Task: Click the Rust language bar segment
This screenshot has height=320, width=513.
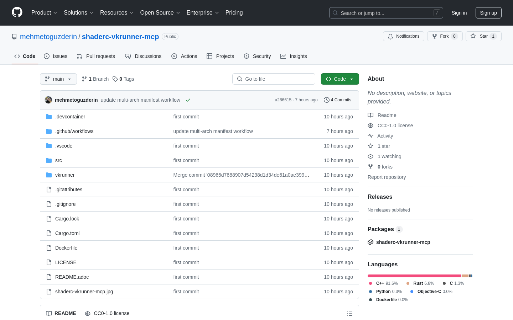Action: click(x=465, y=276)
